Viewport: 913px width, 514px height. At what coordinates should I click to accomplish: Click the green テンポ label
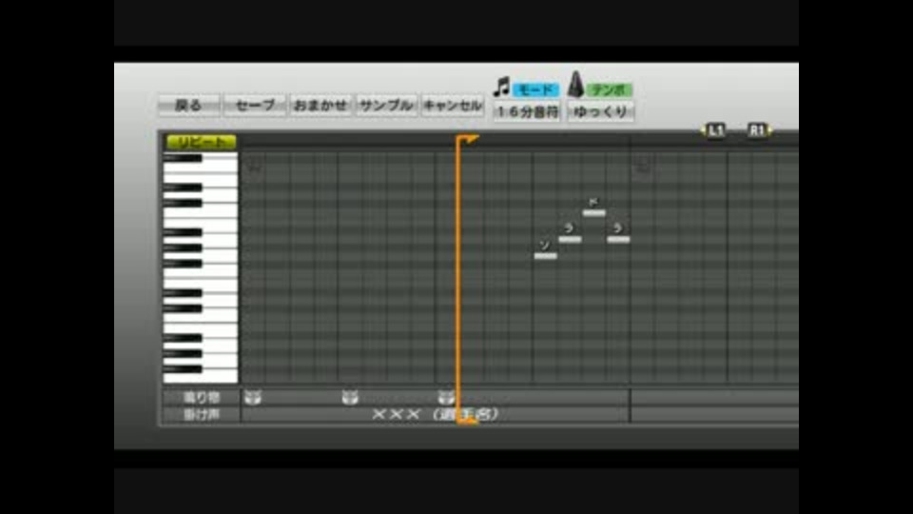pos(609,89)
